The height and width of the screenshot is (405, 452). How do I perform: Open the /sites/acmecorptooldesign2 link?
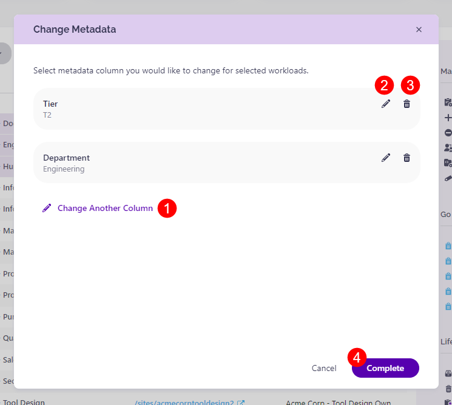(x=184, y=403)
